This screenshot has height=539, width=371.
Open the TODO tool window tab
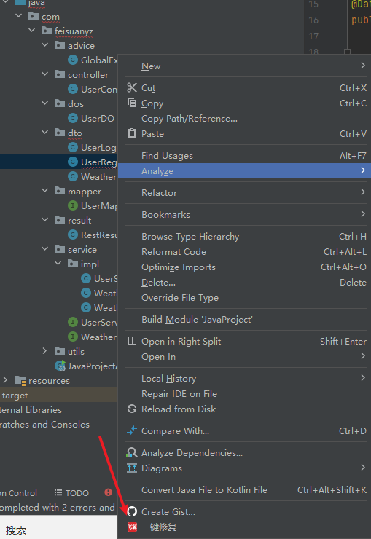[71, 493]
